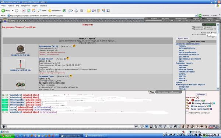Click info icon beside Троекорень (x12)
Screen dimensions: 221x138
pyautogui.click(x=74, y=46)
